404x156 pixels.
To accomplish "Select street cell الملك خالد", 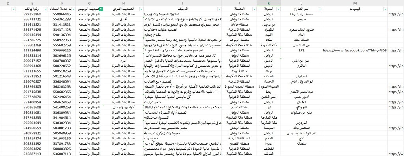I will [x=301, y=40].
